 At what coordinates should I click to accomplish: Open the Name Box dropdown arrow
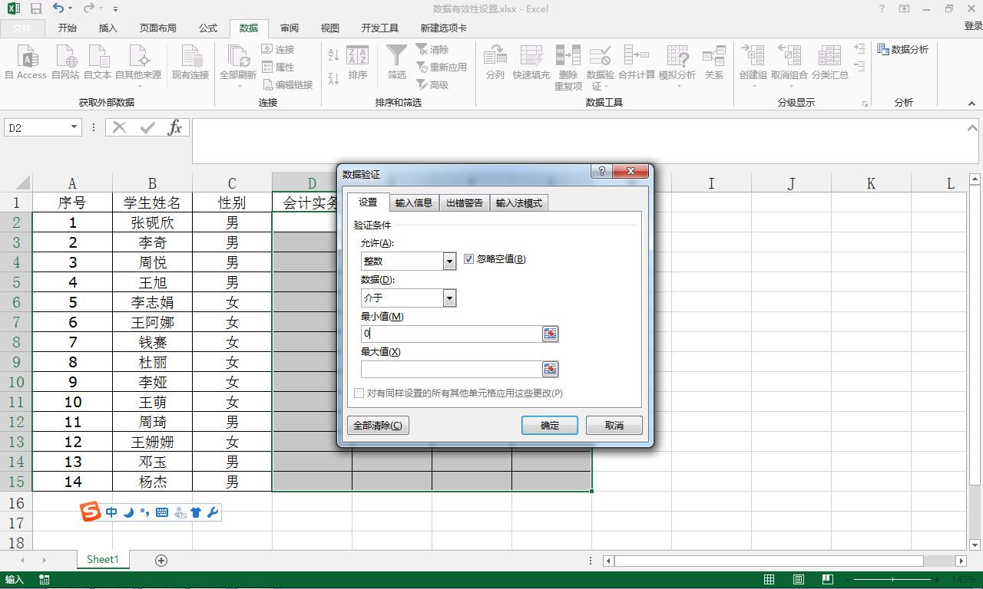74,127
